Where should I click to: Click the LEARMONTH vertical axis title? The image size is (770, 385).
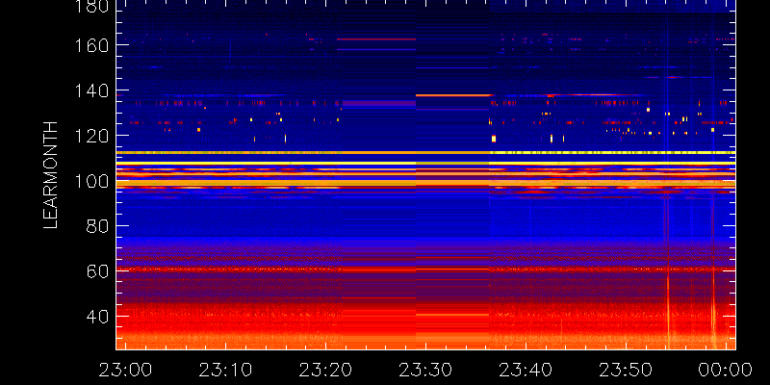[x=51, y=175]
